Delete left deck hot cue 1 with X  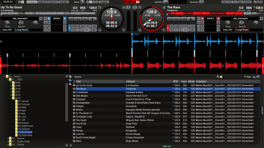point(65,18)
